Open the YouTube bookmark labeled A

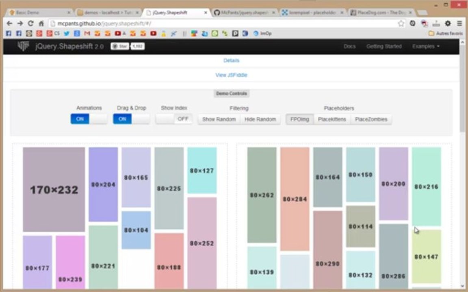(x=120, y=33)
